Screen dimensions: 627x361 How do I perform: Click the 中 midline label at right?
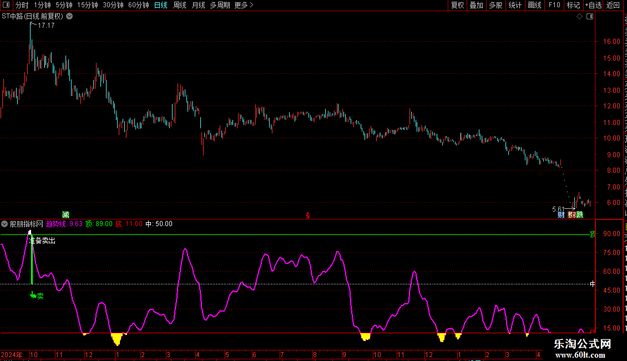click(592, 284)
